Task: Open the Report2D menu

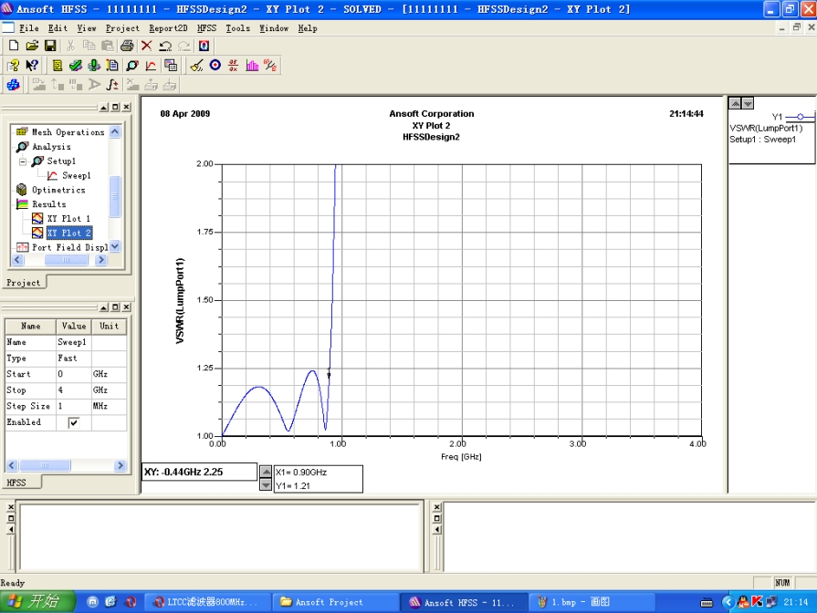Action: [168, 28]
